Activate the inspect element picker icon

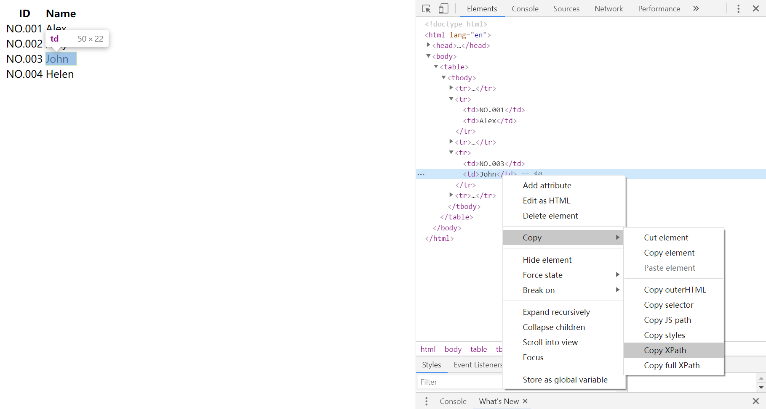point(426,9)
